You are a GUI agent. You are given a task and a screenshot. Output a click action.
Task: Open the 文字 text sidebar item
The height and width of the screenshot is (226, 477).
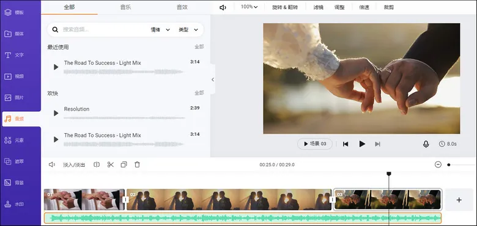[x=14, y=55]
